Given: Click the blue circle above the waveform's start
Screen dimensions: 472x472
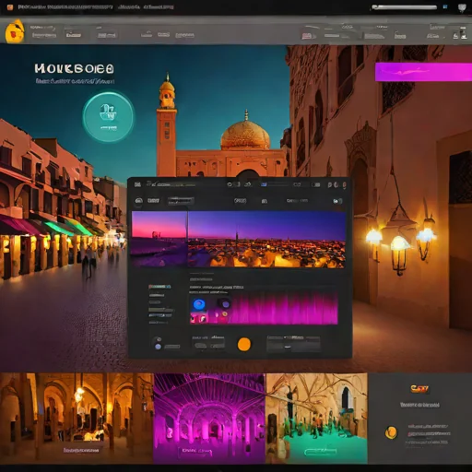Looking at the screenshot, I should tap(199, 304).
